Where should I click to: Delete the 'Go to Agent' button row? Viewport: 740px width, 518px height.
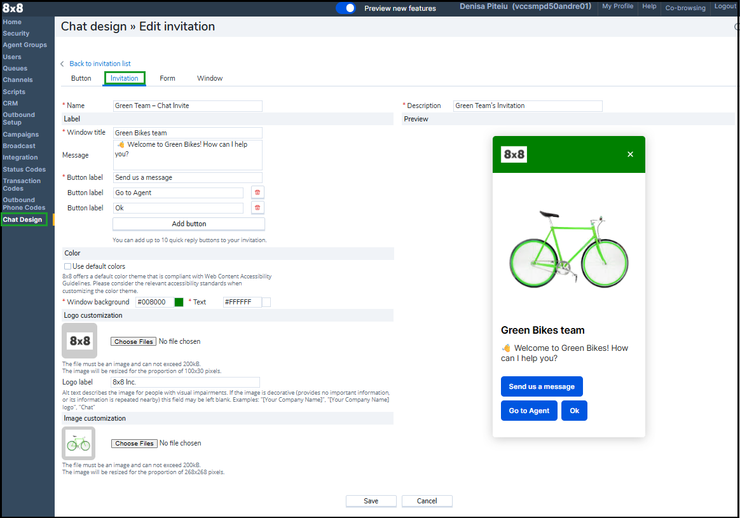pos(257,193)
